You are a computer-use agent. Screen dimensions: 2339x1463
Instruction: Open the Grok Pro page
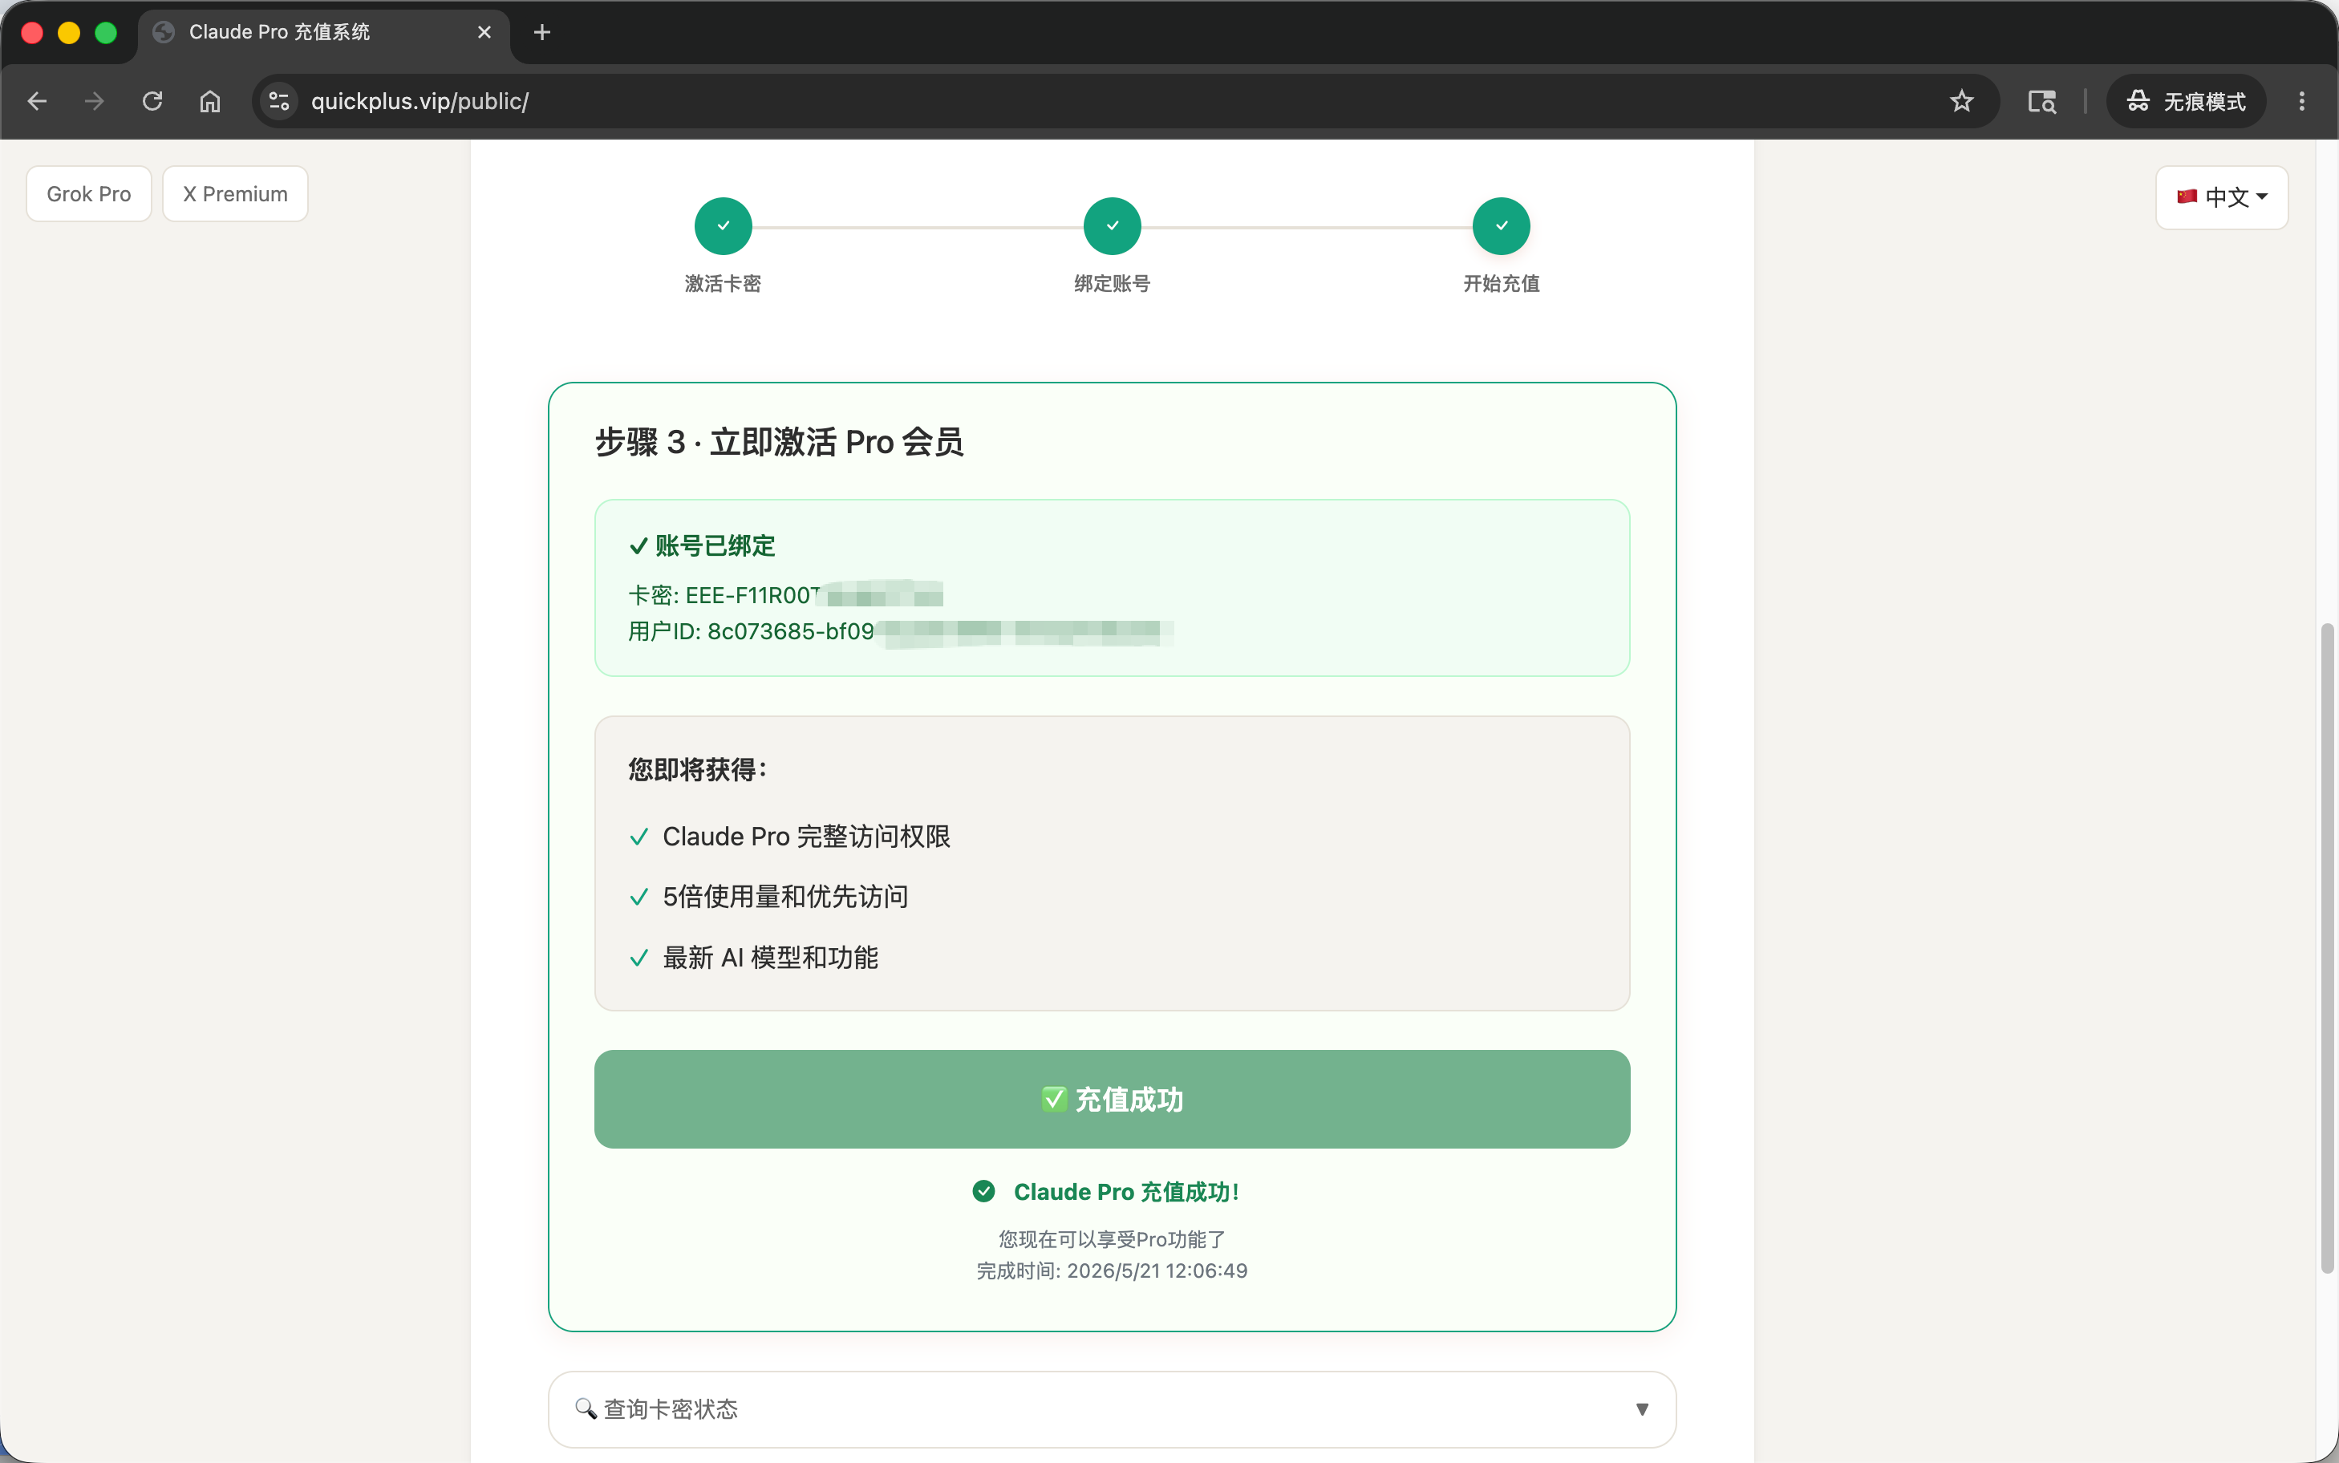pyautogui.click(x=88, y=193)
